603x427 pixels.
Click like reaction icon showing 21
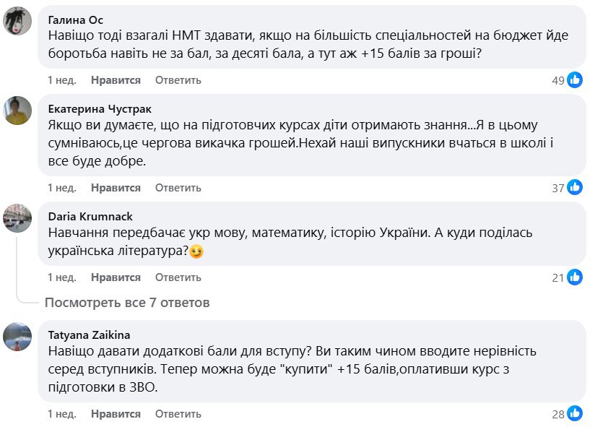(x=575, y=277)
